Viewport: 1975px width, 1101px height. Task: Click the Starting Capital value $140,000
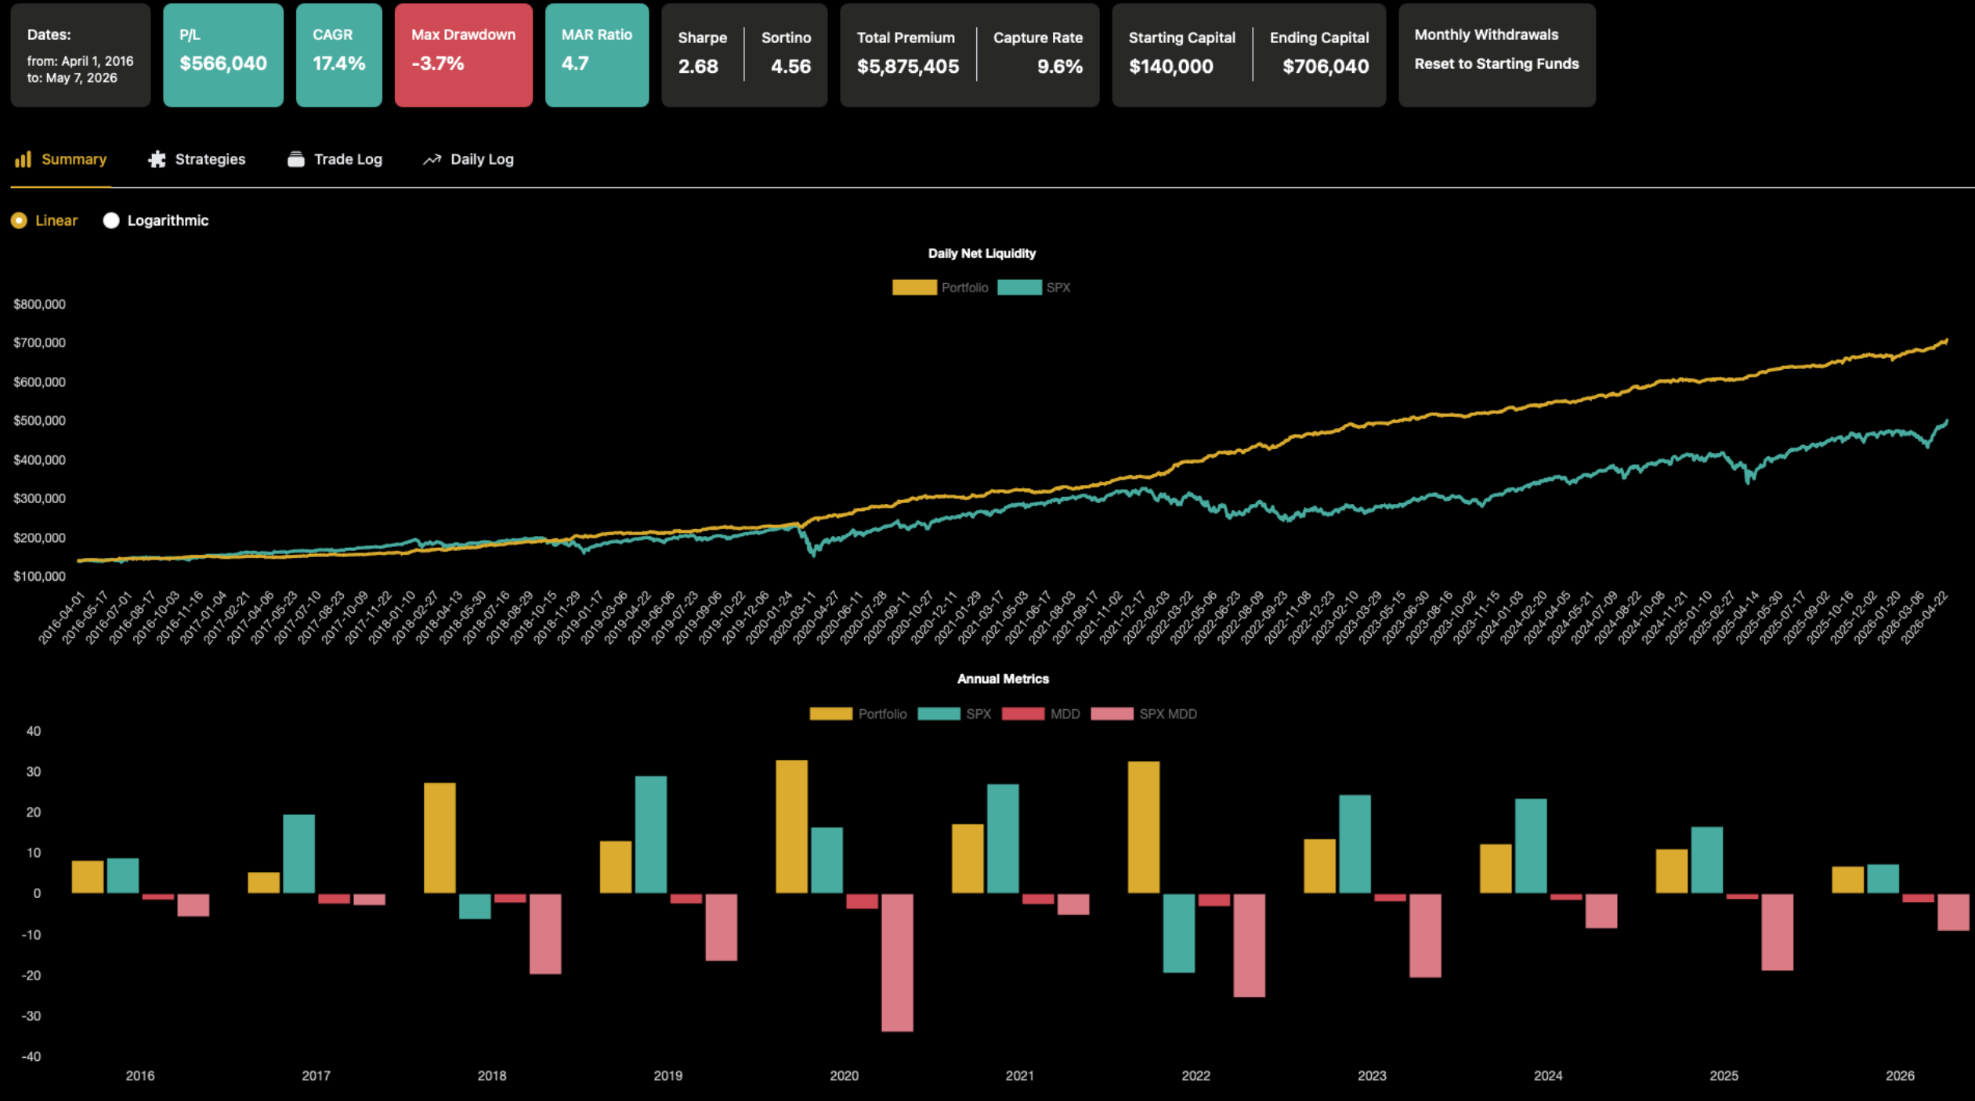tap(1171, 67)
